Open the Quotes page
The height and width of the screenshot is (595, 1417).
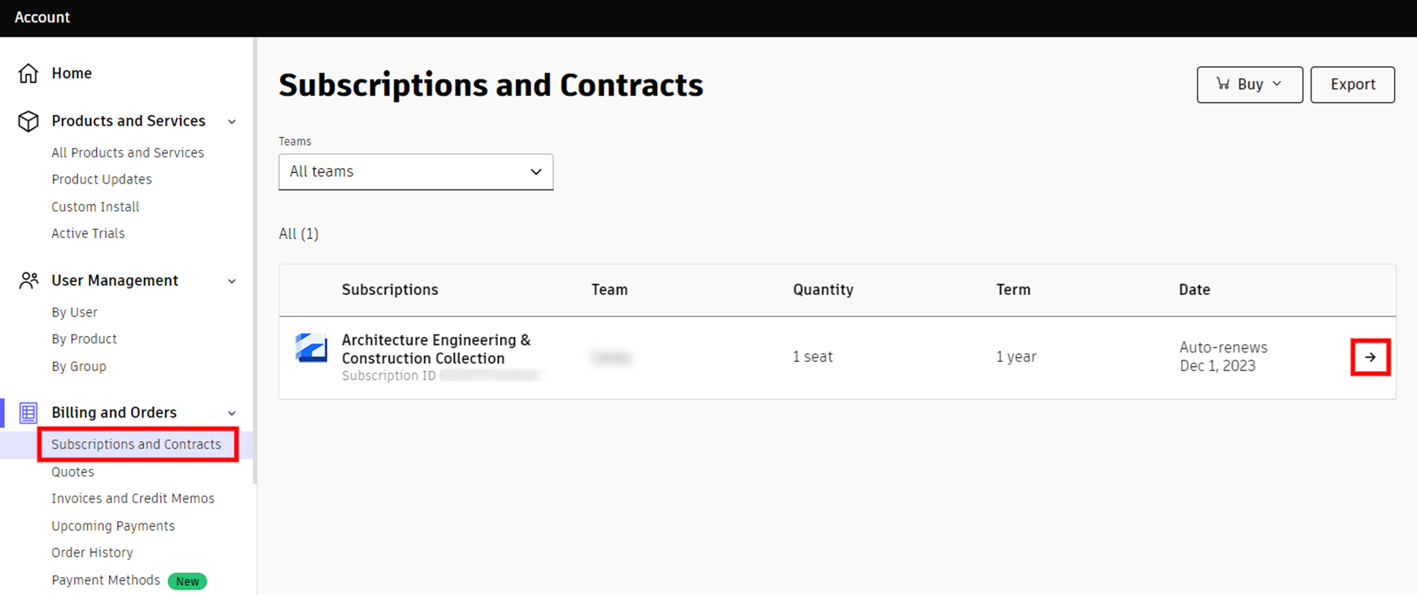tap(72, 472)
